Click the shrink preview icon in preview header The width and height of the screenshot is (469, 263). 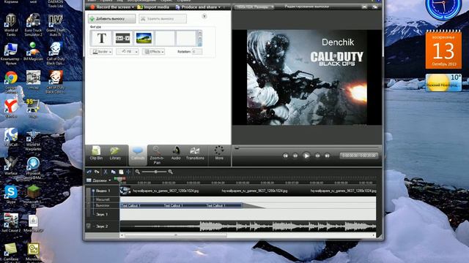pyautogui.click(x=364, y=7)
